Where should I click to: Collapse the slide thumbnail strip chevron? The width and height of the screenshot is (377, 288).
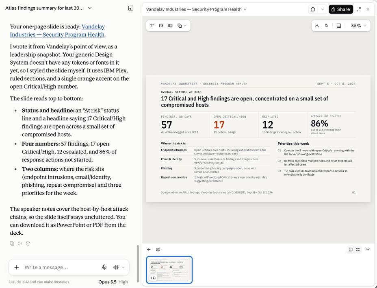pyautogui.click(x=368, y=249)
